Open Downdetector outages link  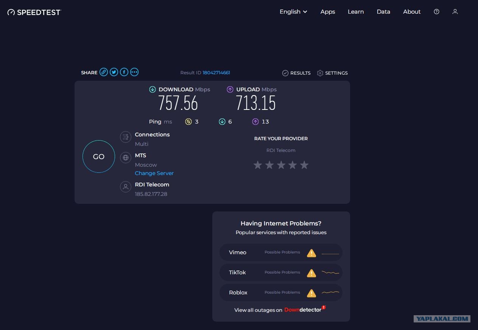[x=305, y=310]
